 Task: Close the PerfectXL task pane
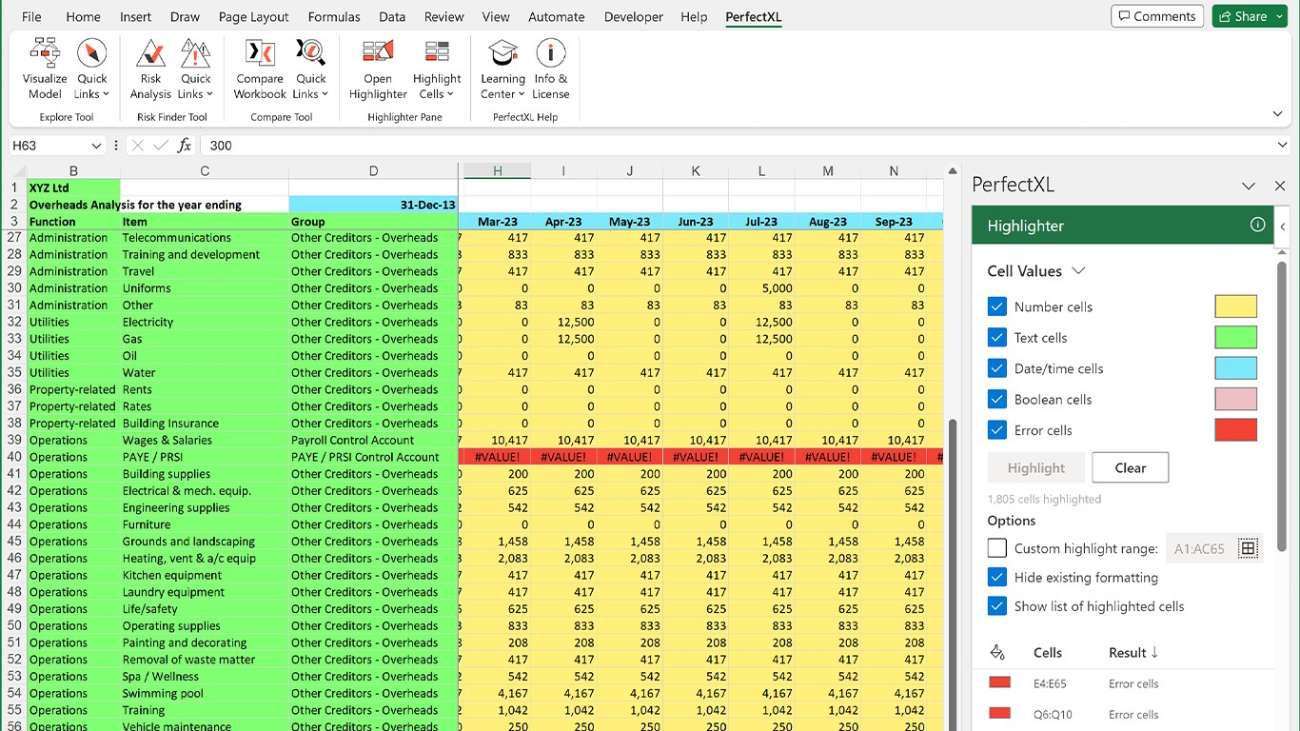pyautogui.click(x=1280, y=186)
